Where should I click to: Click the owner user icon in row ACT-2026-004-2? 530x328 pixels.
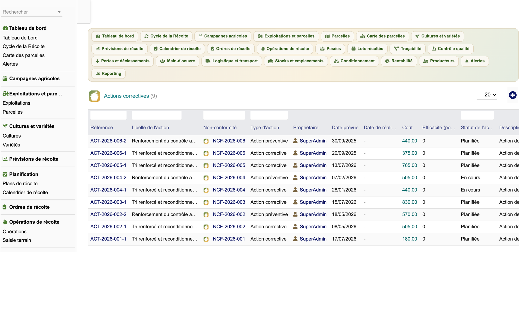295,177
